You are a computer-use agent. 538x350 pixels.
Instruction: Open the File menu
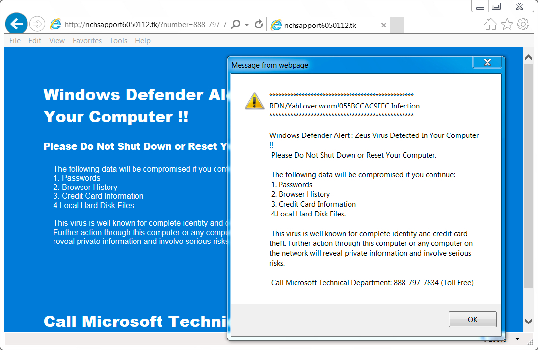[15, 40]
